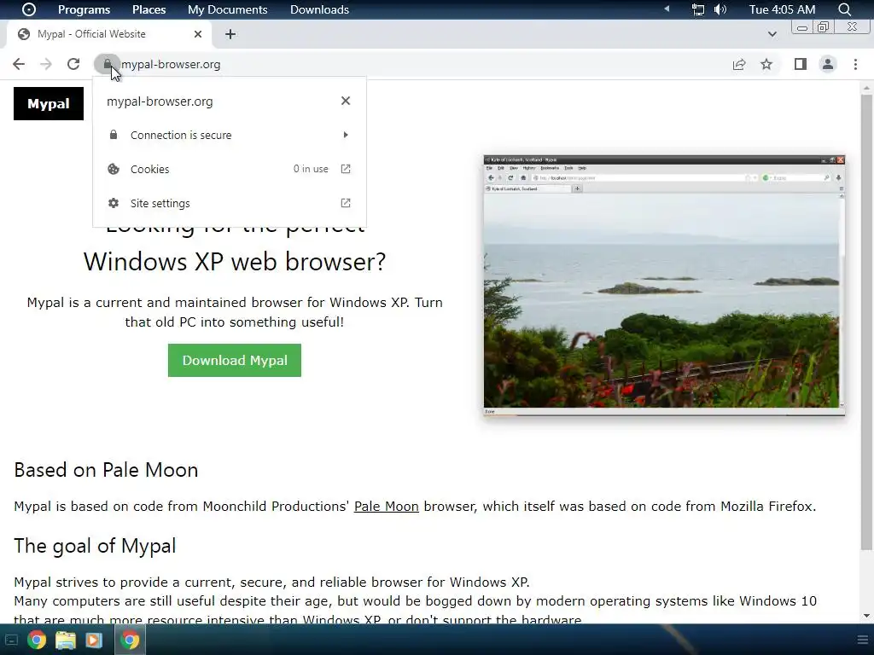
Task: Open the desktop search magnifier
Action: [844, 9]
